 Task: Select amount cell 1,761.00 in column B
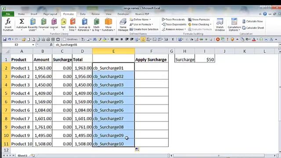[43, 127]
